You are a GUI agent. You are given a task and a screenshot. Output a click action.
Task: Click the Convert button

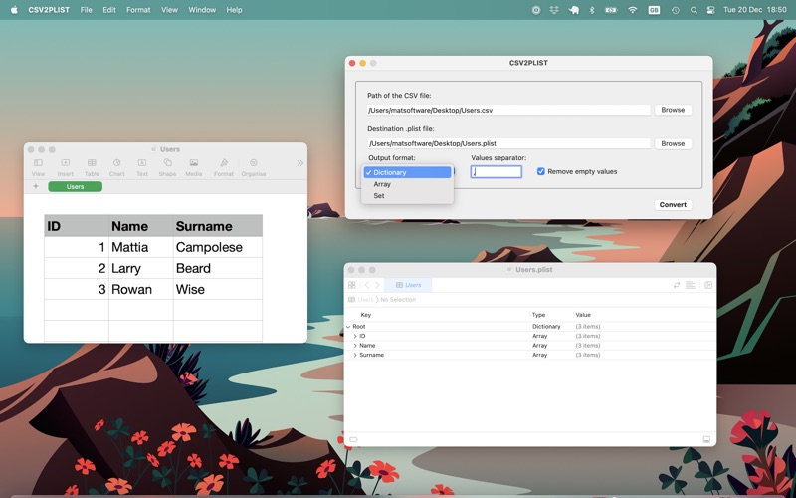(x=673, y=205)
